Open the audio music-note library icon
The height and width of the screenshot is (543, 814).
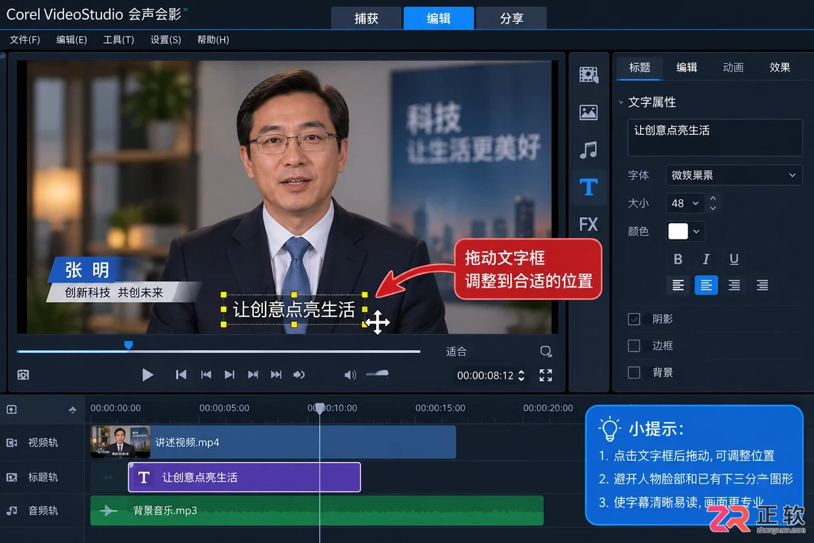(588, 149)
